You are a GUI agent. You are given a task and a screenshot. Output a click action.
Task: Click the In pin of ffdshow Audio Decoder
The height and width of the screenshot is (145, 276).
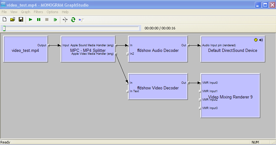click(127, 45)
